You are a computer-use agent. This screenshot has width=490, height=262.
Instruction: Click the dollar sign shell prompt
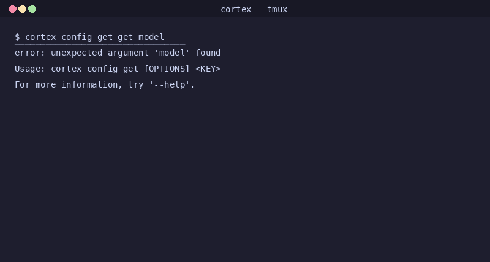(17, 37)
